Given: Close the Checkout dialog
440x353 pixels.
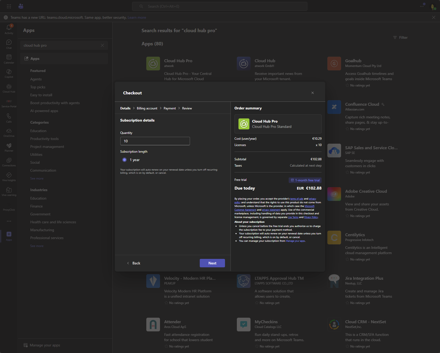Looking at the screenshot, I should (x=313, y=93).
